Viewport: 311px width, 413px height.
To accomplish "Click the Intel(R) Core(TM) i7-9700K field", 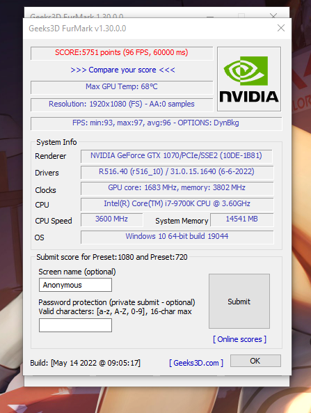I will point(177,204).
